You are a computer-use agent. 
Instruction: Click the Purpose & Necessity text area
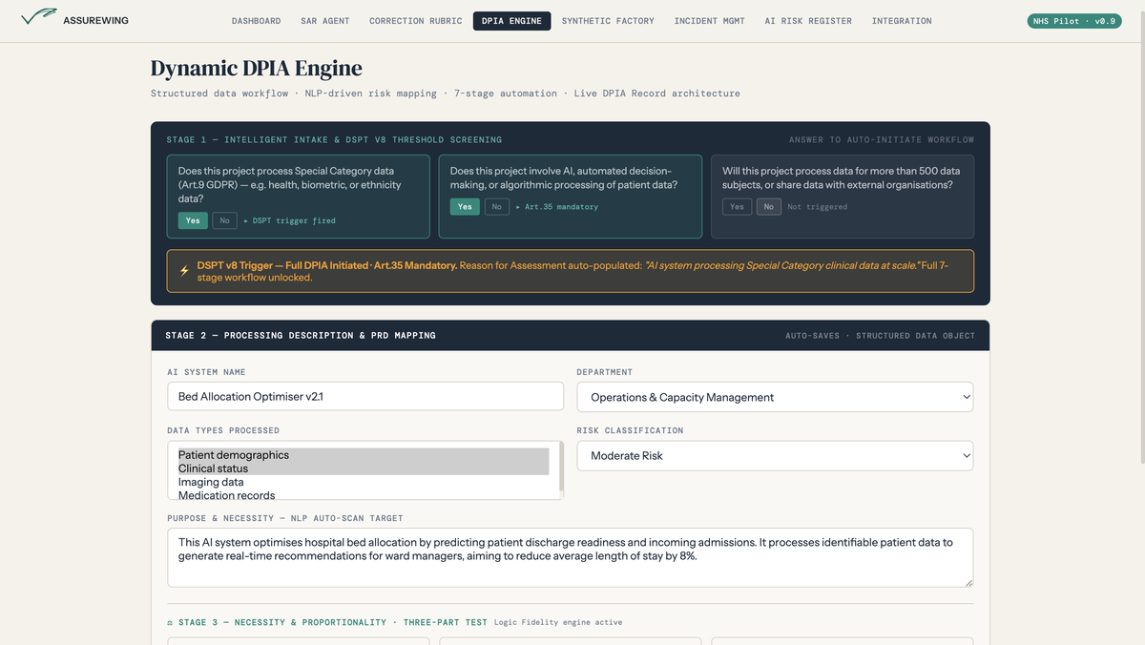(x=570, y=557)
